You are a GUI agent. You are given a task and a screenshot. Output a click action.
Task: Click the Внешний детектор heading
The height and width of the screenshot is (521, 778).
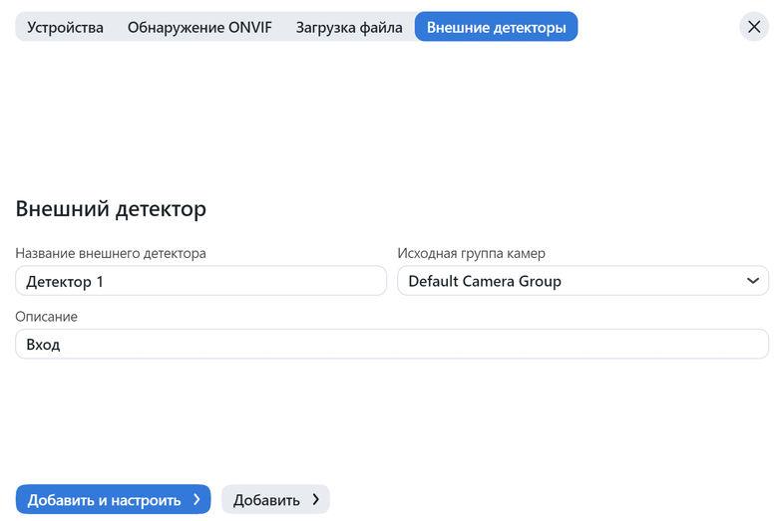click(111, 209)
